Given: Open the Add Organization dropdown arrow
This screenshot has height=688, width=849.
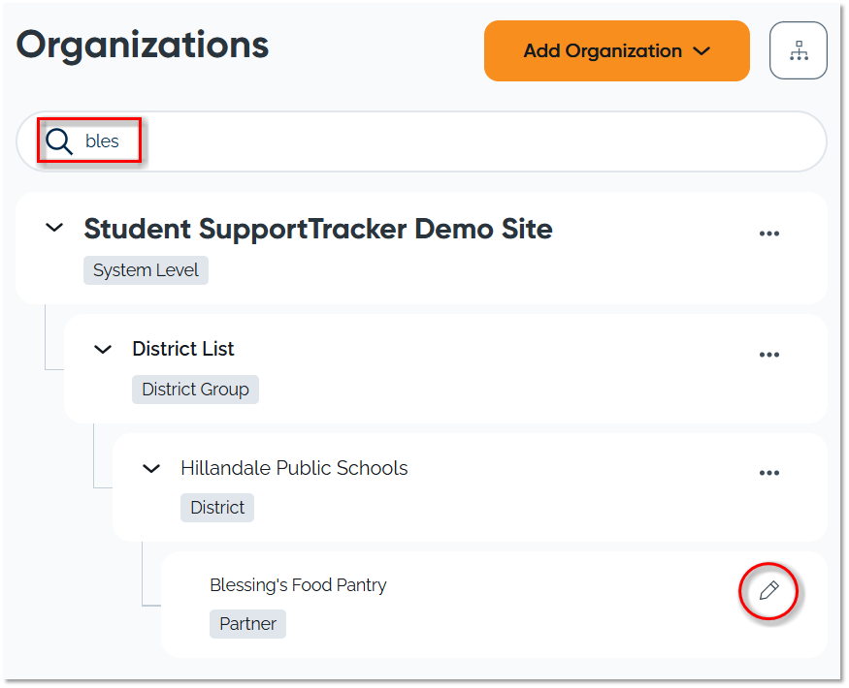Looking at the screenshot, I should [703, 51].
